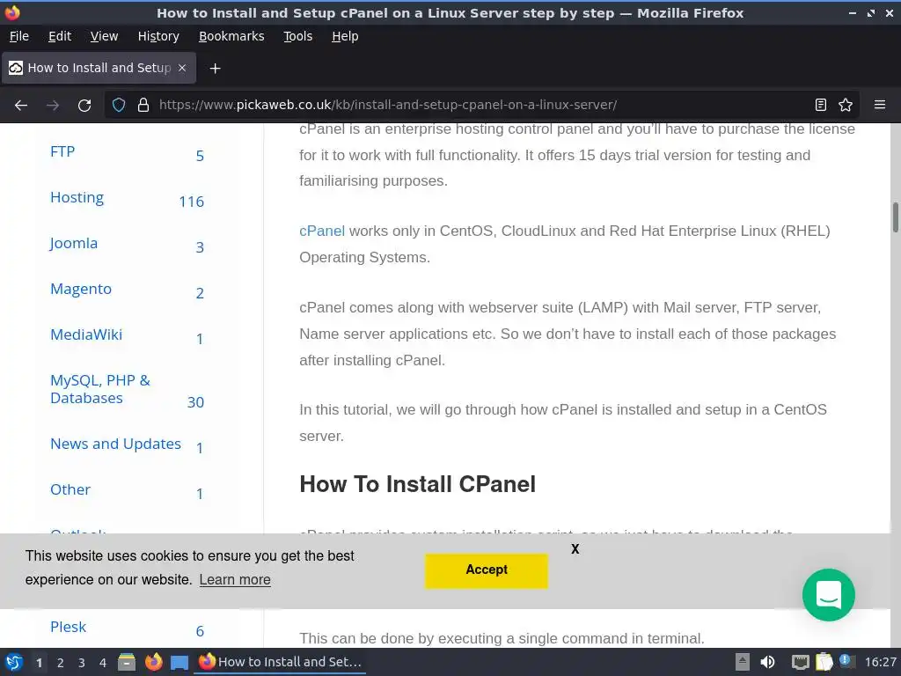Screen dimensions: 901x676
Task: Dismiss cookie banner with X
Action: point(575,549)
